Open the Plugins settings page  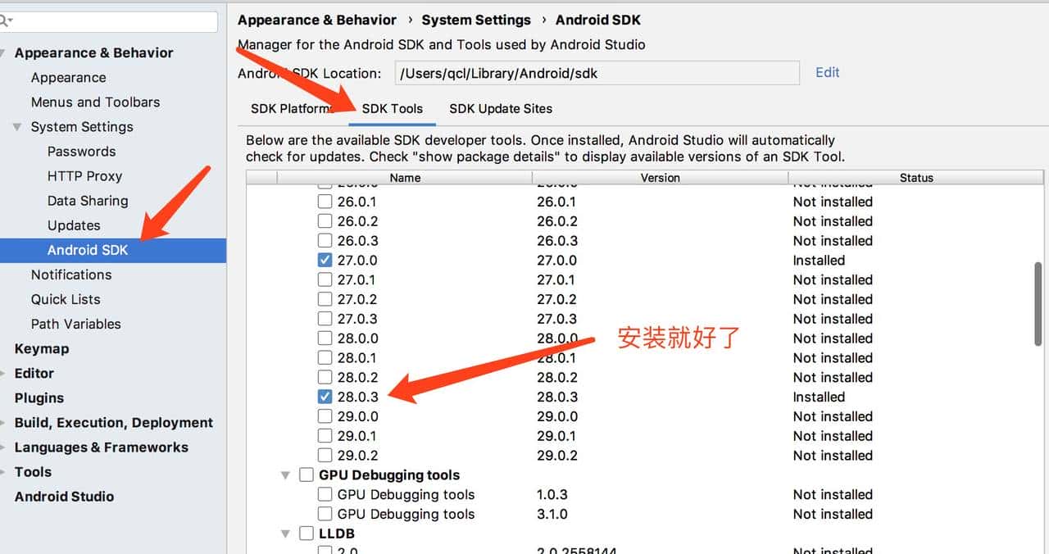(39, 398)
